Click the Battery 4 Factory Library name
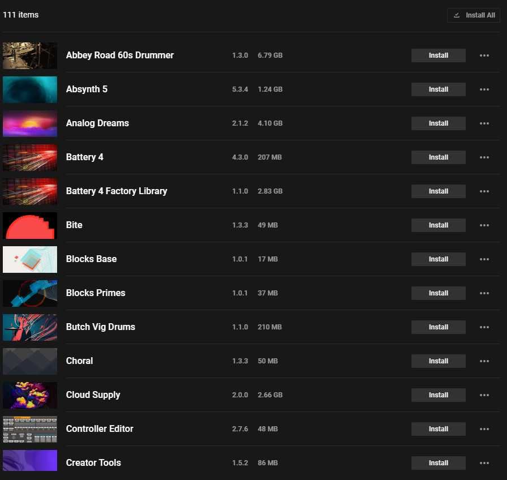507x480 pixels. pos(116,191)
